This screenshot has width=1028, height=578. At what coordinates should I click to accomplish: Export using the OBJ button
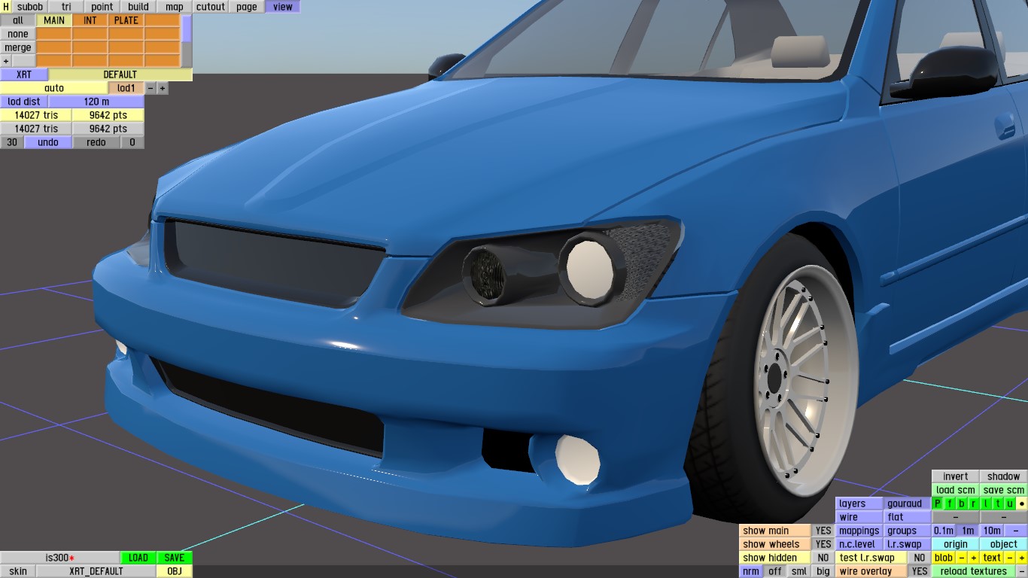tap(175, 571)
